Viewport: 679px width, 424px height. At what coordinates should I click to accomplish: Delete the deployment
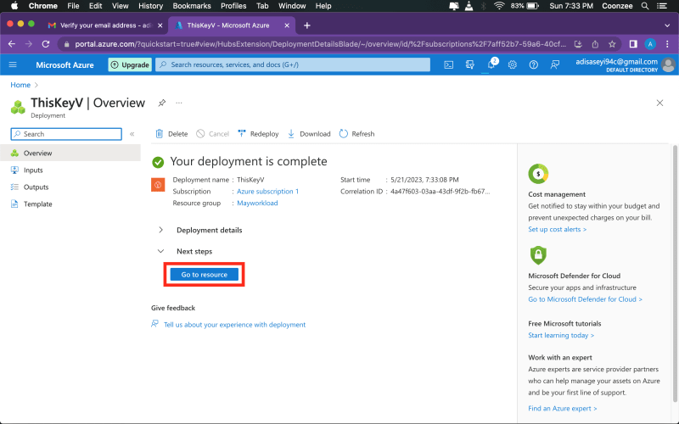click(x=172, y=134)
